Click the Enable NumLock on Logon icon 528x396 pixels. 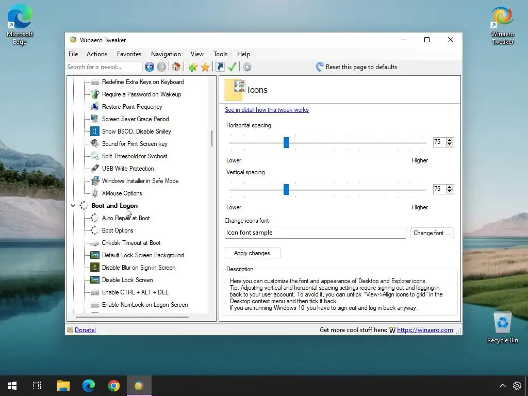pyautogui.click(x=95, y=305)
